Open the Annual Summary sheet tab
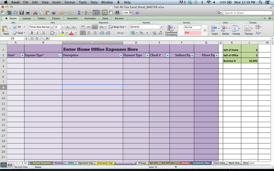Viewport: 274px width, 171px height. (42, 163)
